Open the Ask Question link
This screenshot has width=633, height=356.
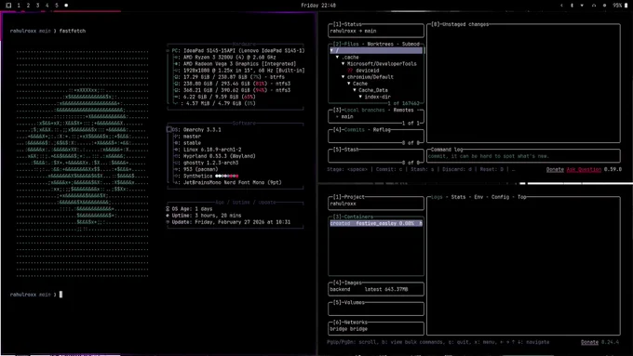point(584,169)
